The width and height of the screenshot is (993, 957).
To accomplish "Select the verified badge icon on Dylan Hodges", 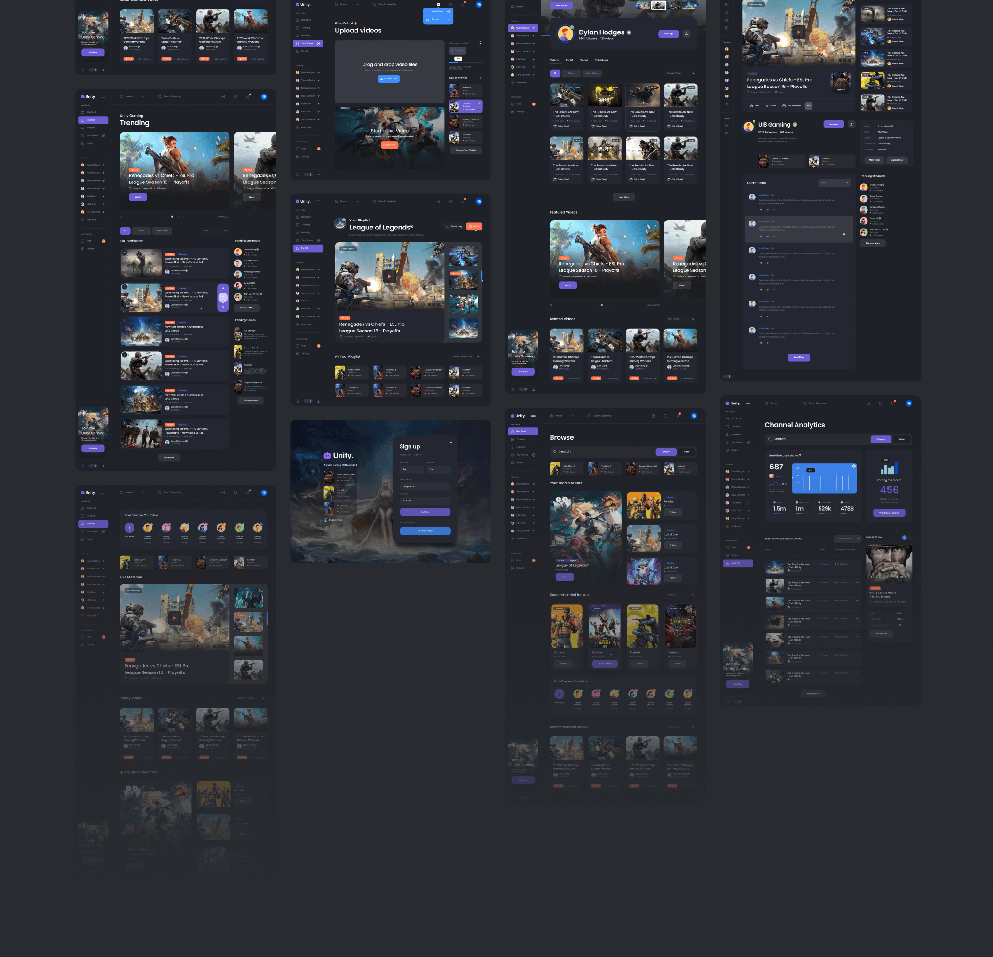I will (x=632, y=34).
